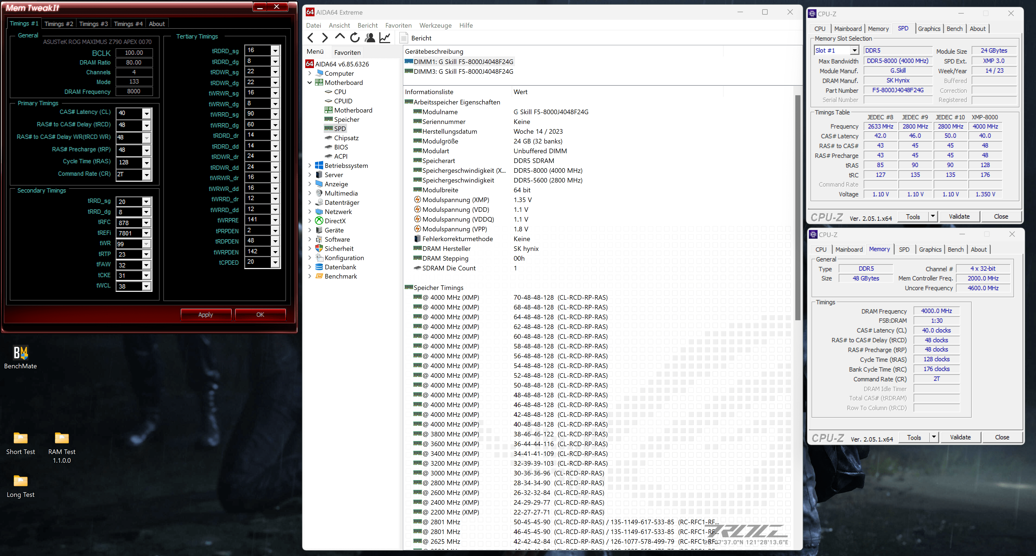1036x556 pixels.
Task: Open the tWRPRE dropdown in Tertiary Timings
Action: pyautogui.click(x=275, y=220)
